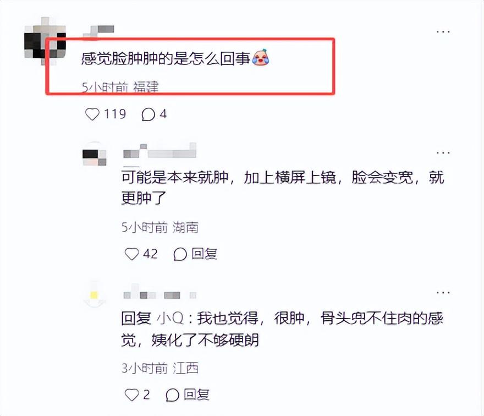Like the Jiangxi reply with 2 likes
The image size is (484, 416).
(x=131, y=395)
